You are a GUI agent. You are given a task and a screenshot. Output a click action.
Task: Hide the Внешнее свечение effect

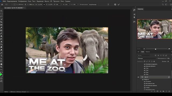pos(145,66)
